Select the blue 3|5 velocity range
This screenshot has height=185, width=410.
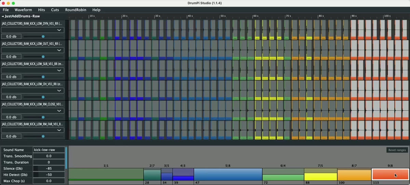click(167, 174)
